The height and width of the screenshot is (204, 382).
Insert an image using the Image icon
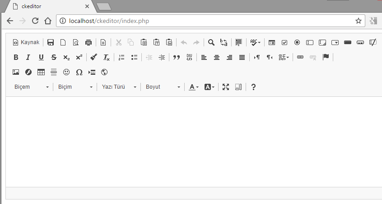[16, 72]
